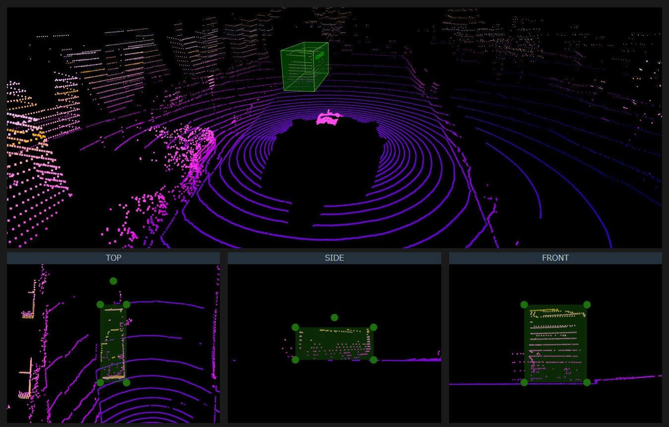Click the bottom-left corner handle in FRONT view
Viewport: 669px width, 427px height.
pyautogui.click(x=524, y=382)
